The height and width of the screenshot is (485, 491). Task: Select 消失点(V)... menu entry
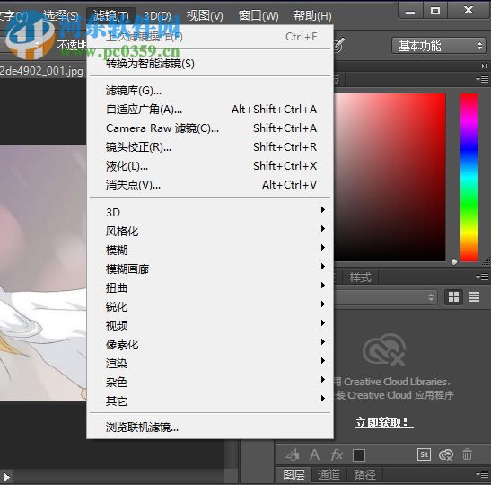pyautogui.click(x=210, y=184)
